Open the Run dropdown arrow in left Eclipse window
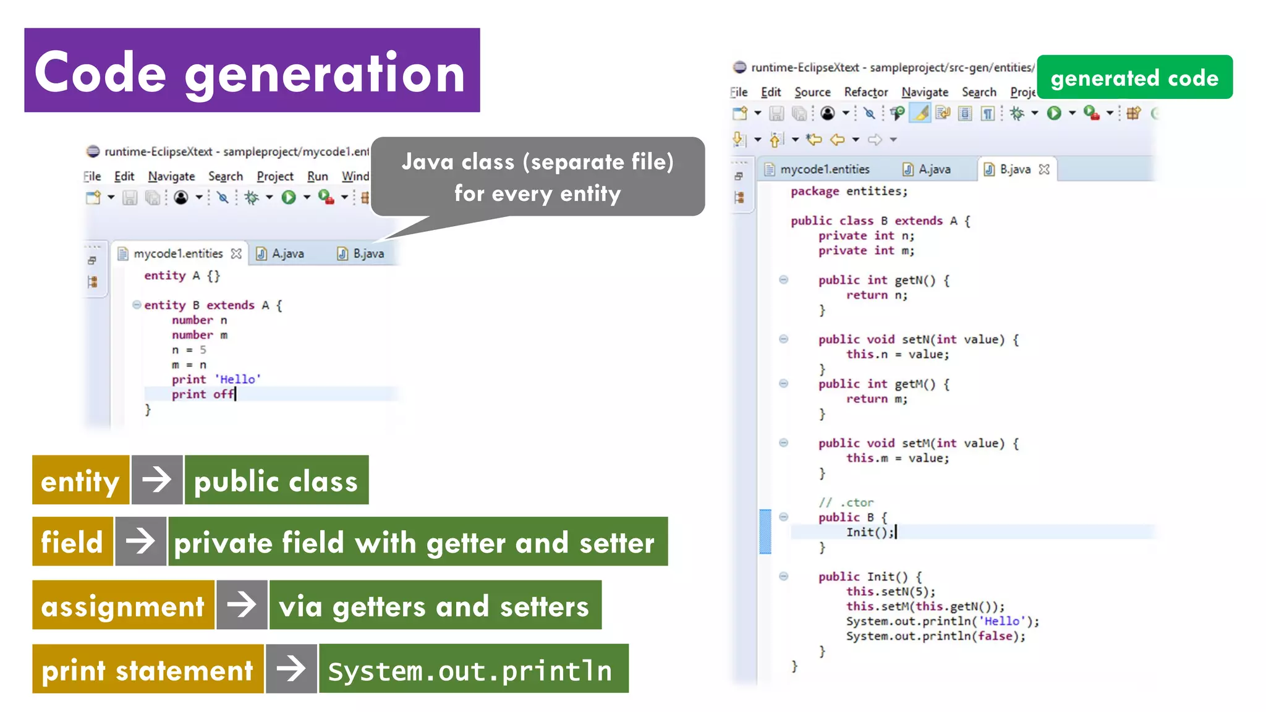1266x712 pixels. tap(307, 198)
